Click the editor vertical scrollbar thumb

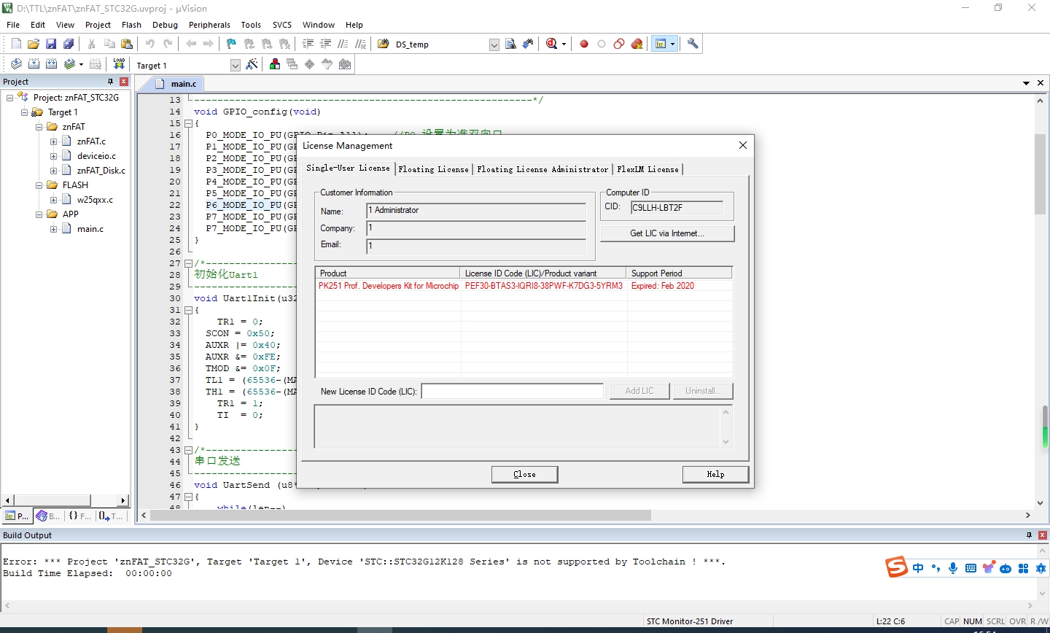point(1040,174)
